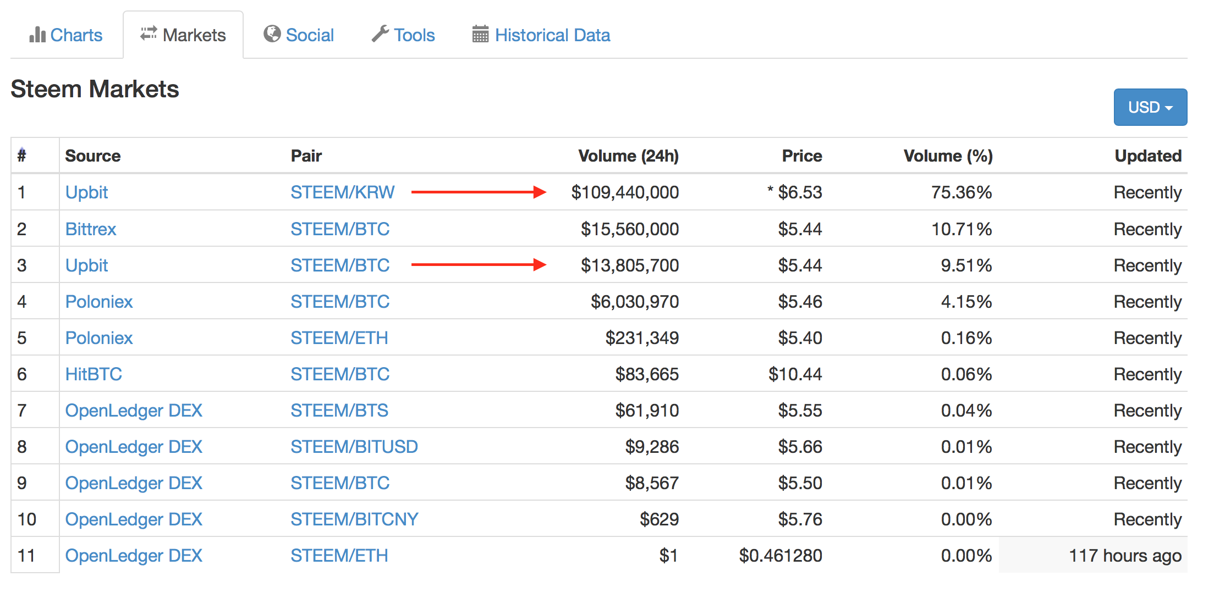This screenshot has width=1214, height=593.
Task: Go to the Historical Data tab
Action: tap(541, 35)
